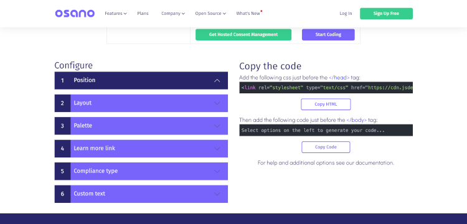This screenshot has width=467, height=224.
Task: Open the Company dropdown menu
Action: click(x=173, y=14)
